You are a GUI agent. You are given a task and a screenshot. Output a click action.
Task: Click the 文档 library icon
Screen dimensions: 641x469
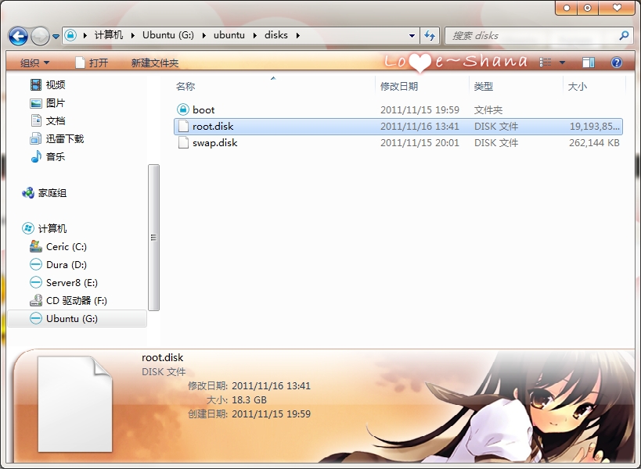click(x=36, y=120)
